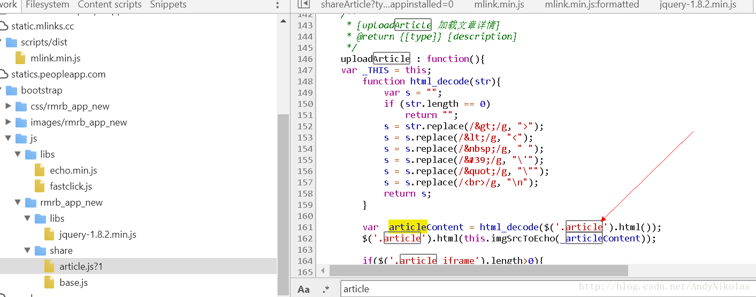Click the statics.peopleapp.com domain cloud icon

[4, 74]
